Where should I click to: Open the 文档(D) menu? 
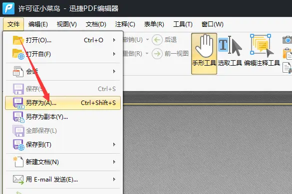click(96, 24)
